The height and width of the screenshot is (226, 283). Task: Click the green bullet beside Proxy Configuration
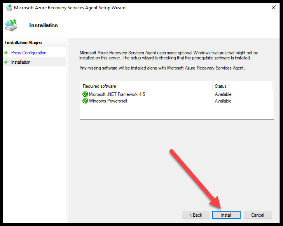[x=6, y=53]
